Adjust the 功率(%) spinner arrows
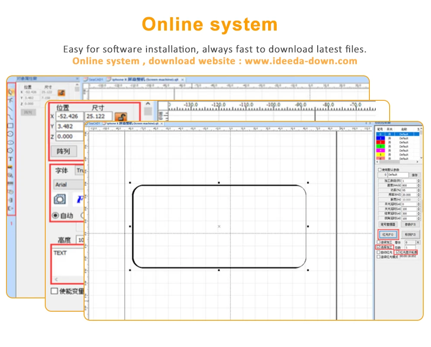The height and width of the screenshot is (347, 431). coord(419,190)
